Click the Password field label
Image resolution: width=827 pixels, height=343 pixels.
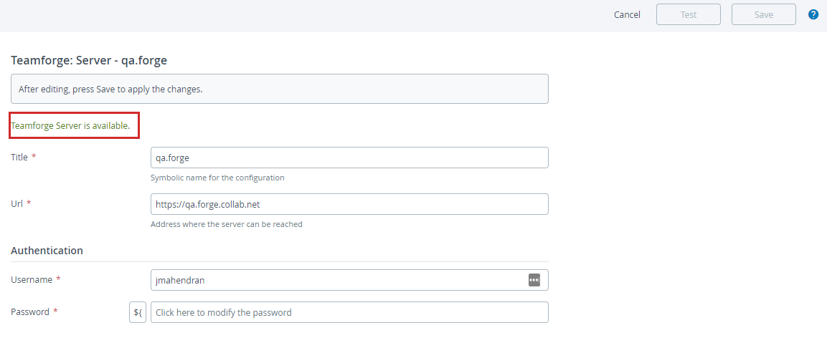(x=30, y=311)
